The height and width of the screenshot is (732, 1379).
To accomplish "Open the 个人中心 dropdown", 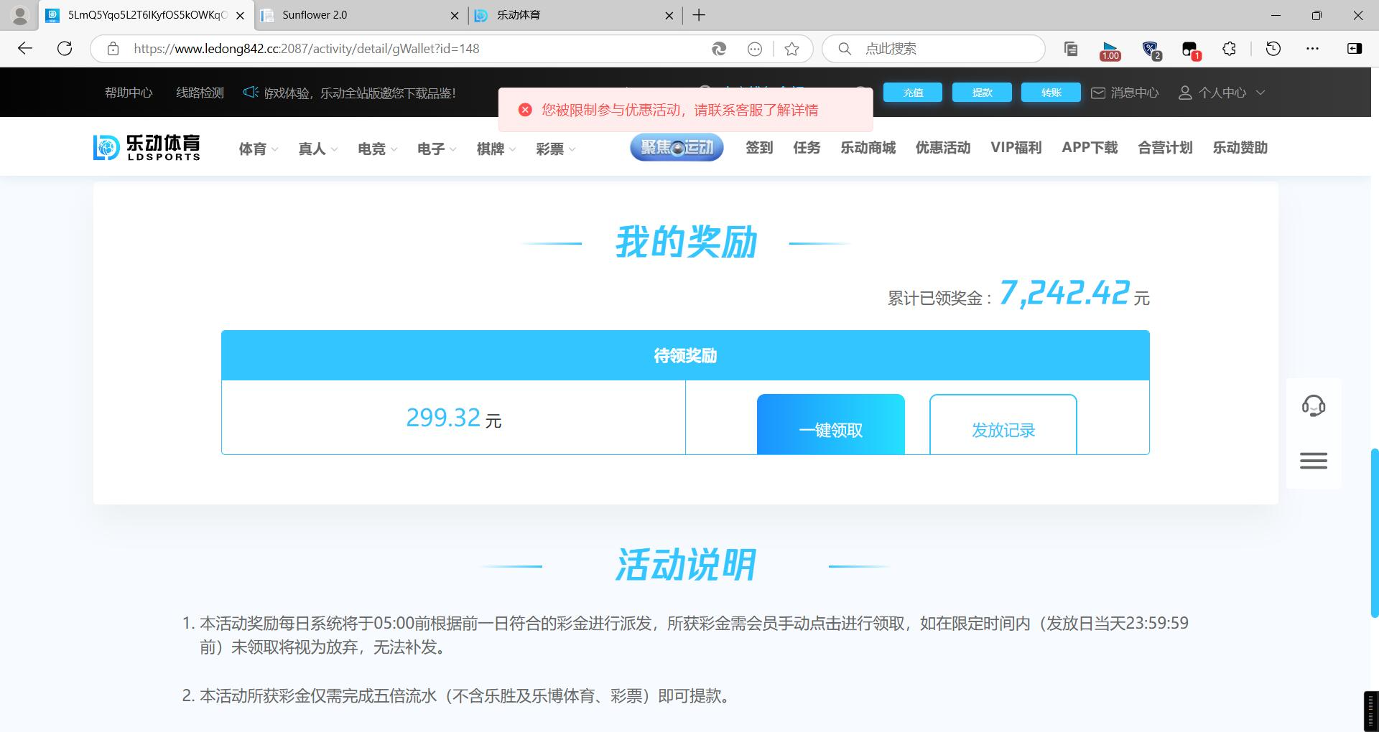I will (x=1221, y=93).
